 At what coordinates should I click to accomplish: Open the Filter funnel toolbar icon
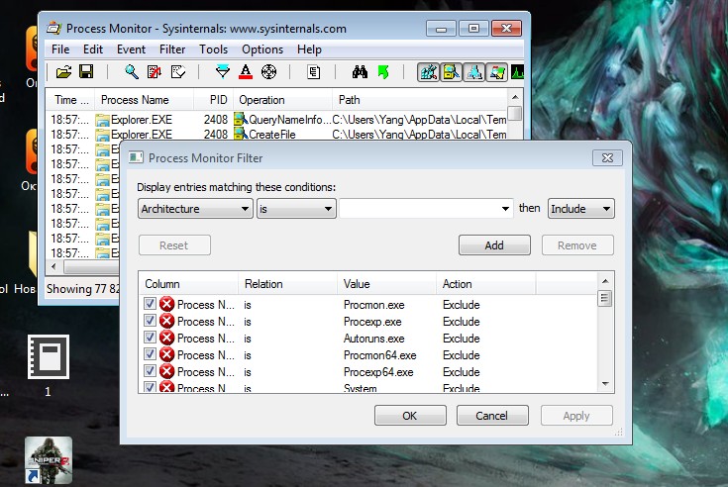(223, 72)
